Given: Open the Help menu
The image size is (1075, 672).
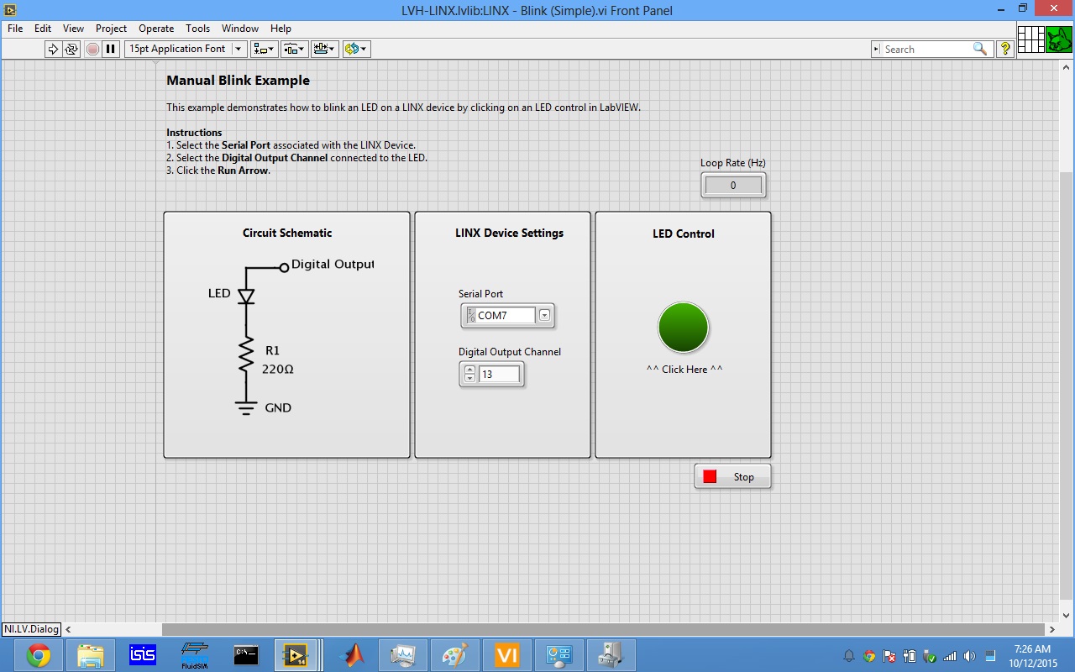Looking at the screenshot, I should [281, 28].
